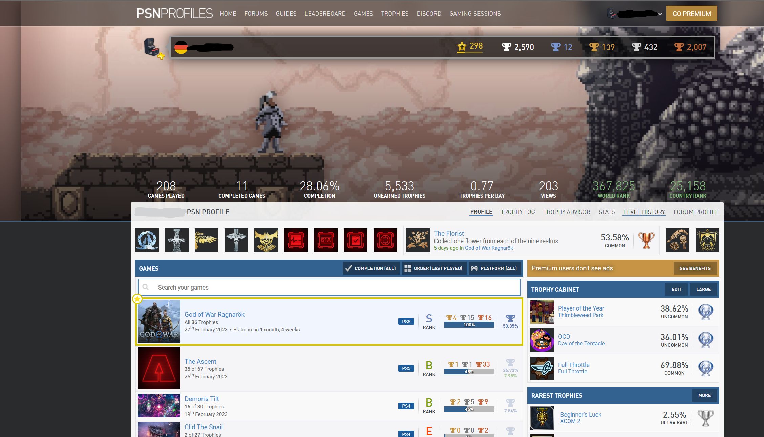This screenshot has width=764, height=437.
Task: Click the silver trophy count icon
Action: [636, 47]
